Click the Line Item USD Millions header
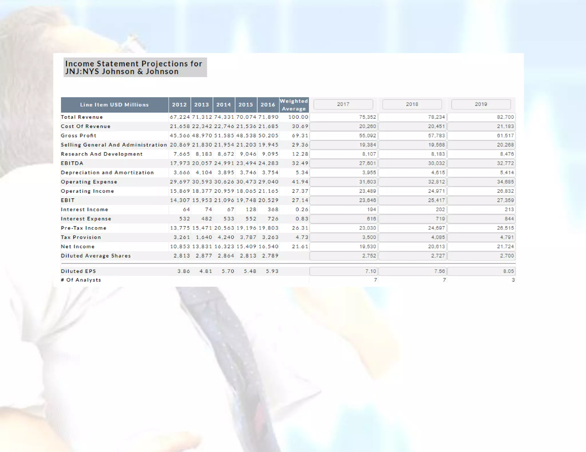Image resolution: width=586 pixels, height=452 pixels. pos(114,105)
